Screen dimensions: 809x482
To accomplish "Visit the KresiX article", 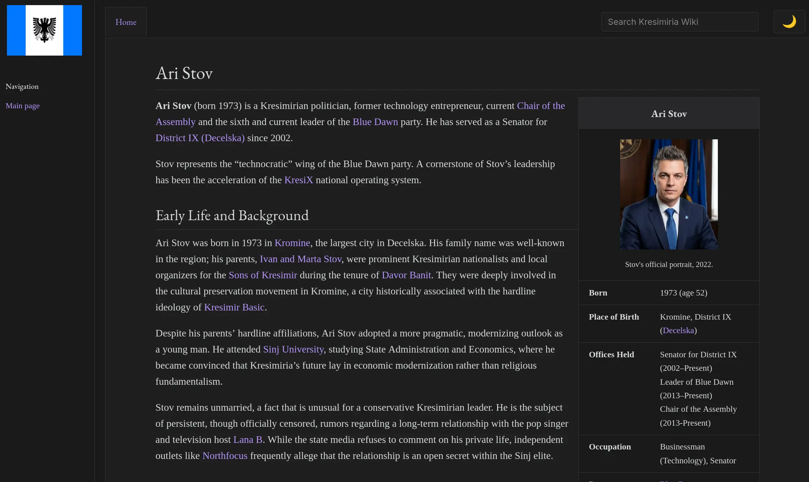I will [299, 180].
